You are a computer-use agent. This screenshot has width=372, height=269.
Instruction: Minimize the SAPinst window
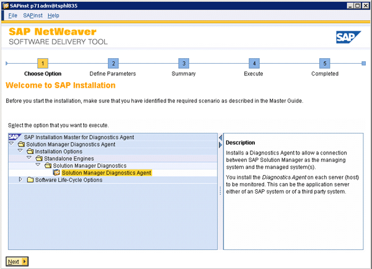tap(350, 6)
